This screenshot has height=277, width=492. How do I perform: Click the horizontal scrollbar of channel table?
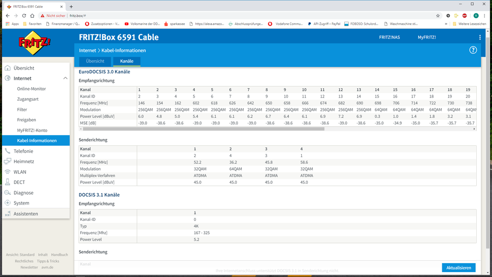pyautogui.click(x=203, y=129)
